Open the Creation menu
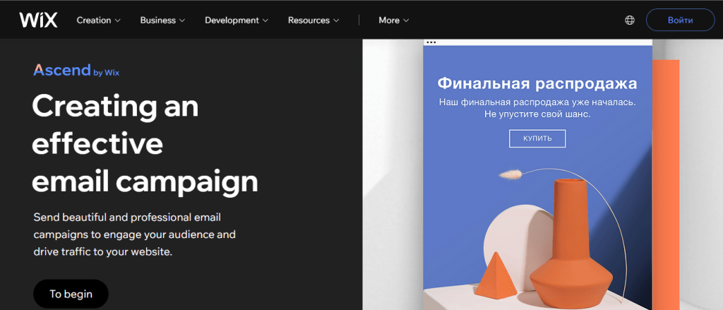Screen dimensions: 723x310 [98, 20]
